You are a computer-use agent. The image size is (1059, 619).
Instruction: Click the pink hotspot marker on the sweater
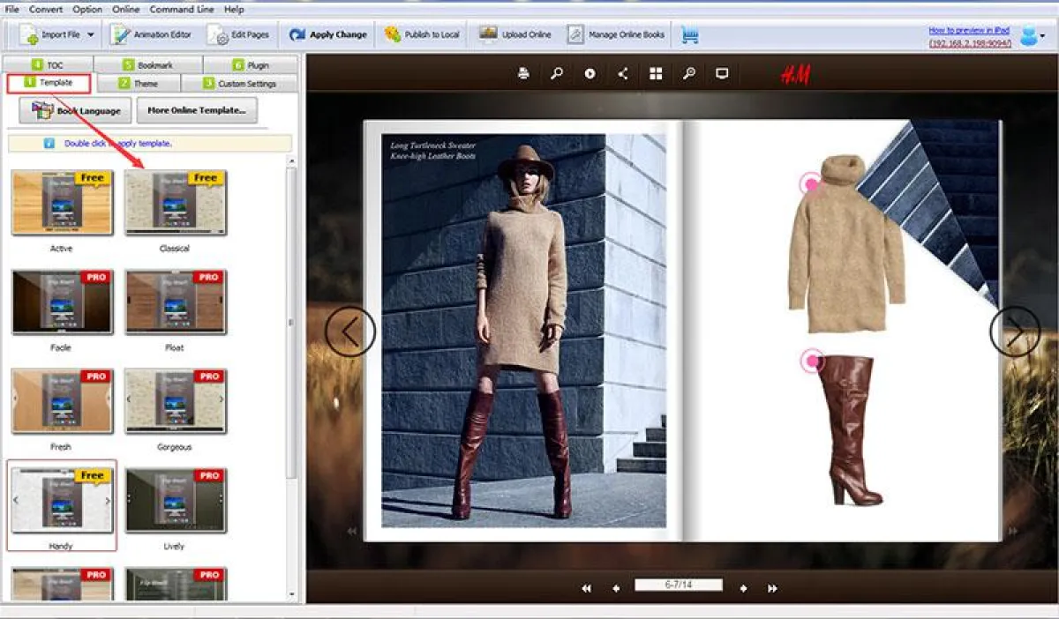pos(810,183)
